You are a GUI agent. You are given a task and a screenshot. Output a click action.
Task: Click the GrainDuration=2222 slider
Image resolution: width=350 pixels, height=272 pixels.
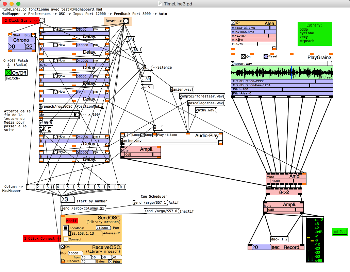tap(282, 81)
